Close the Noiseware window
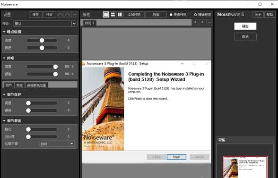The width and height of the screenshot is (278, 178). pos(272,4)
